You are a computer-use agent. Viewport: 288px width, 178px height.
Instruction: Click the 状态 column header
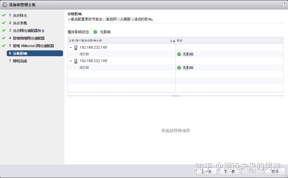[x=230, y=40]
